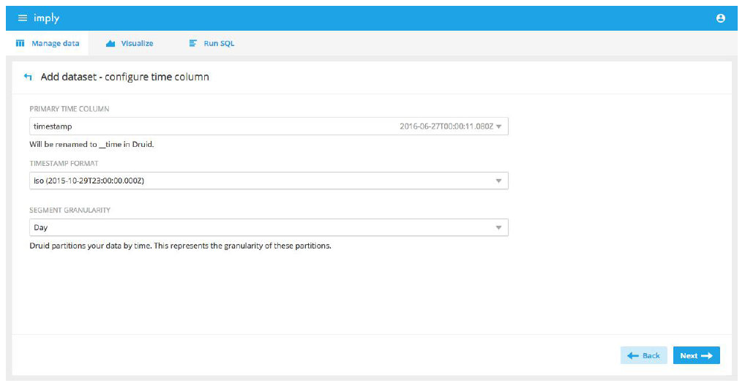
Task: Click the Manage data table icon
Action: [20, 44]
